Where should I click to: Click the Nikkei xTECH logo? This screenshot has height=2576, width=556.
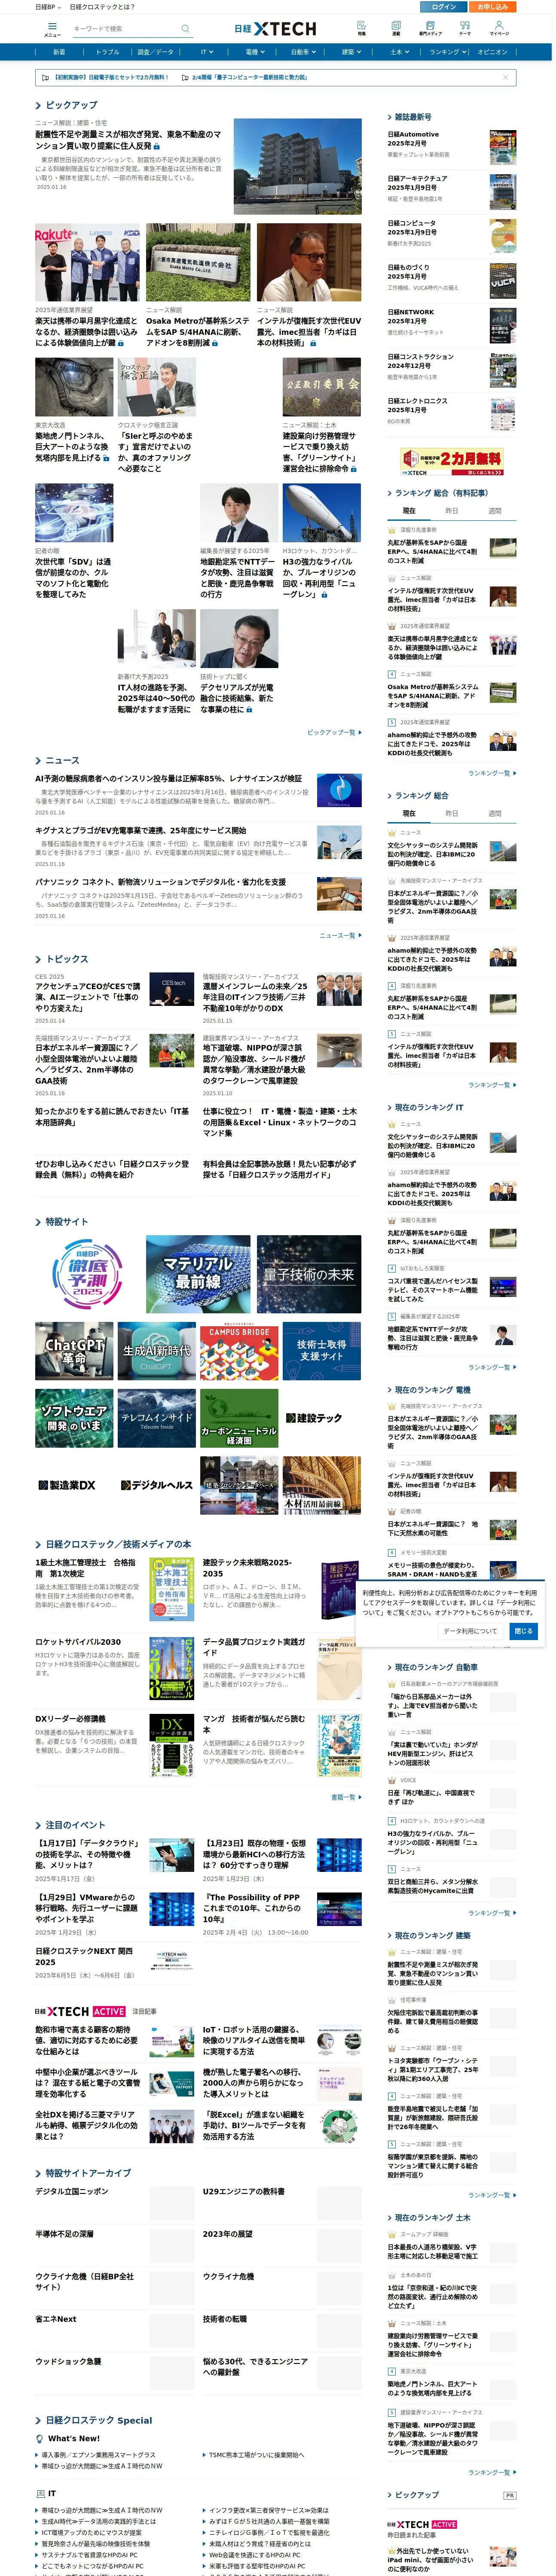coord(275,29)
